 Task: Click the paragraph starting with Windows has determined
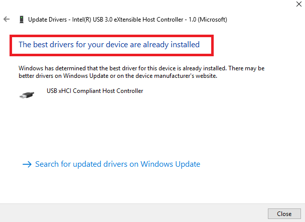[x=141, y=72]
